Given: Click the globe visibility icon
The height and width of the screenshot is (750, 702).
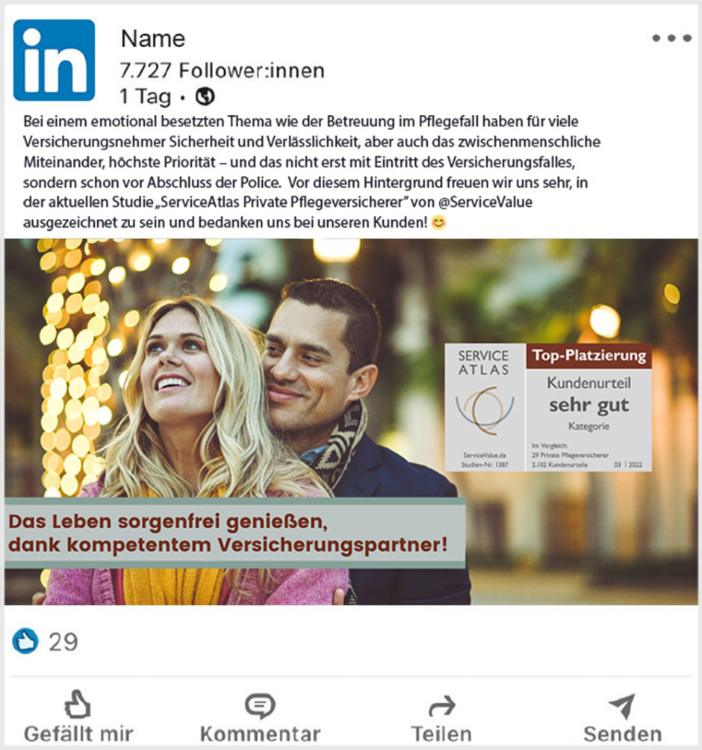Looking at the screenshot, I should click(x=205, y=96).
